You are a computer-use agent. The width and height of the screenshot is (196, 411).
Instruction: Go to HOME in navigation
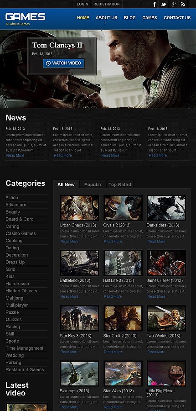coord(83,18)
